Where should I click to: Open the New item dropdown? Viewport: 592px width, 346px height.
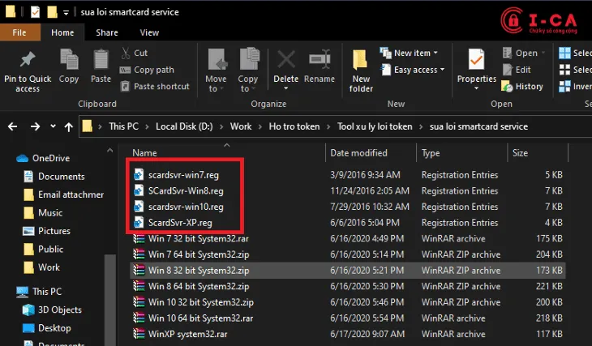coord(409,53)
